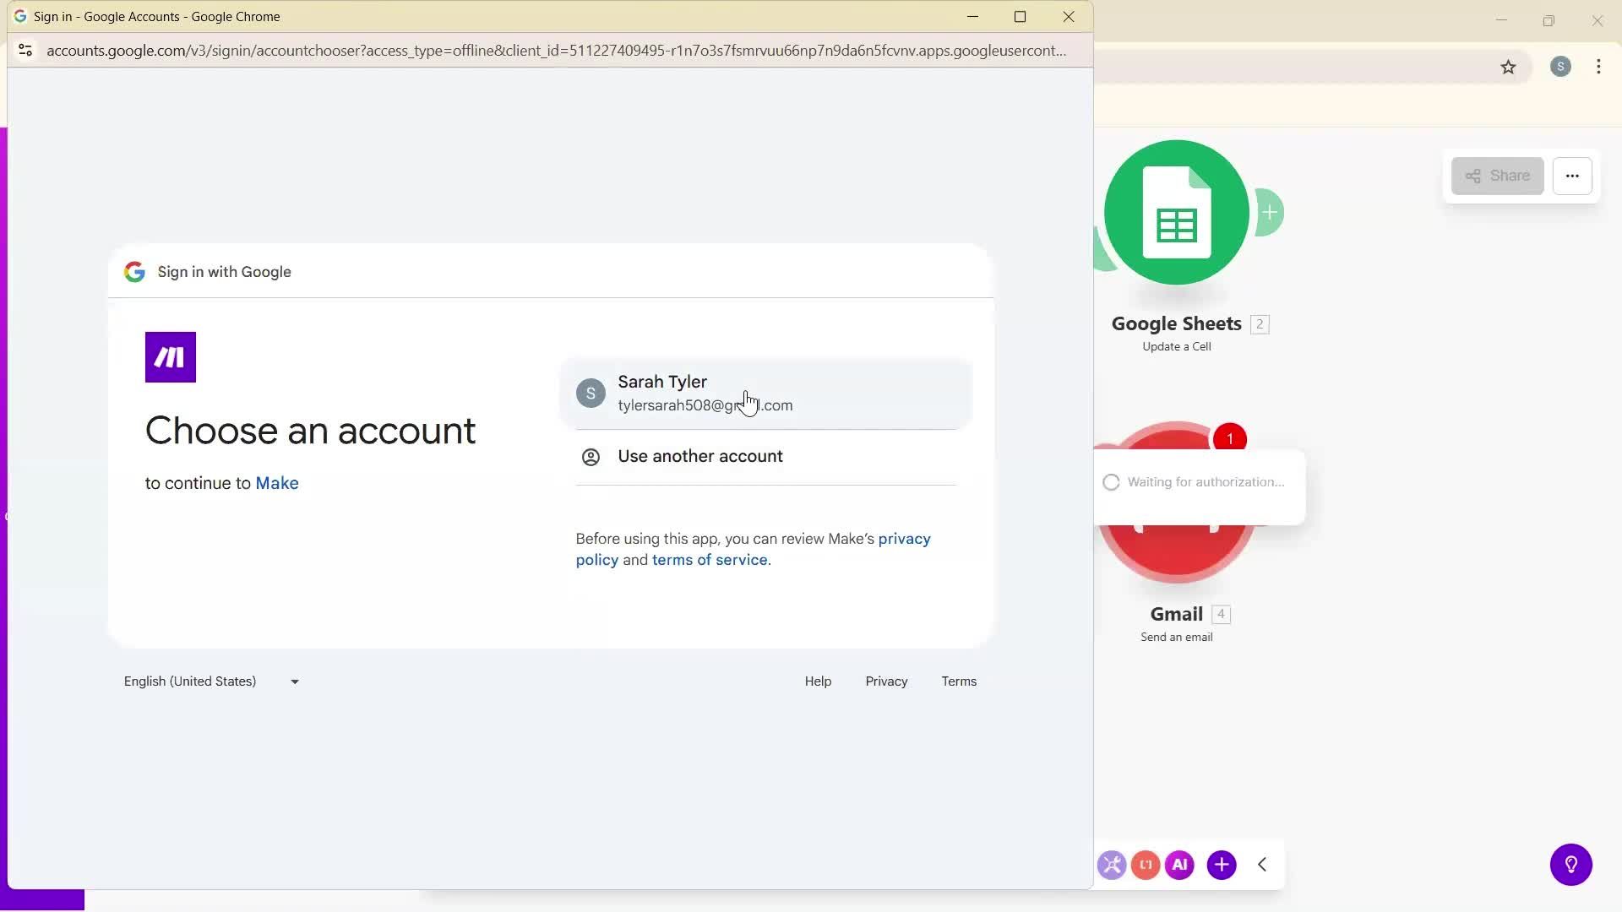Image resolution: width=1622 pixels, height=912 pixels.
Task: Open the terms of service link
Action: (710, 559)
